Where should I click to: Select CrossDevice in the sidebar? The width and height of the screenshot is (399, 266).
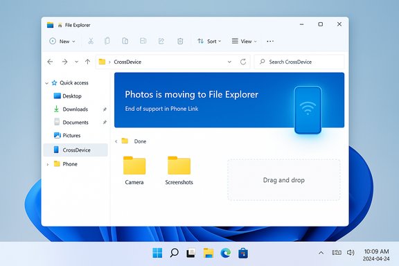[x=76, y=150]
